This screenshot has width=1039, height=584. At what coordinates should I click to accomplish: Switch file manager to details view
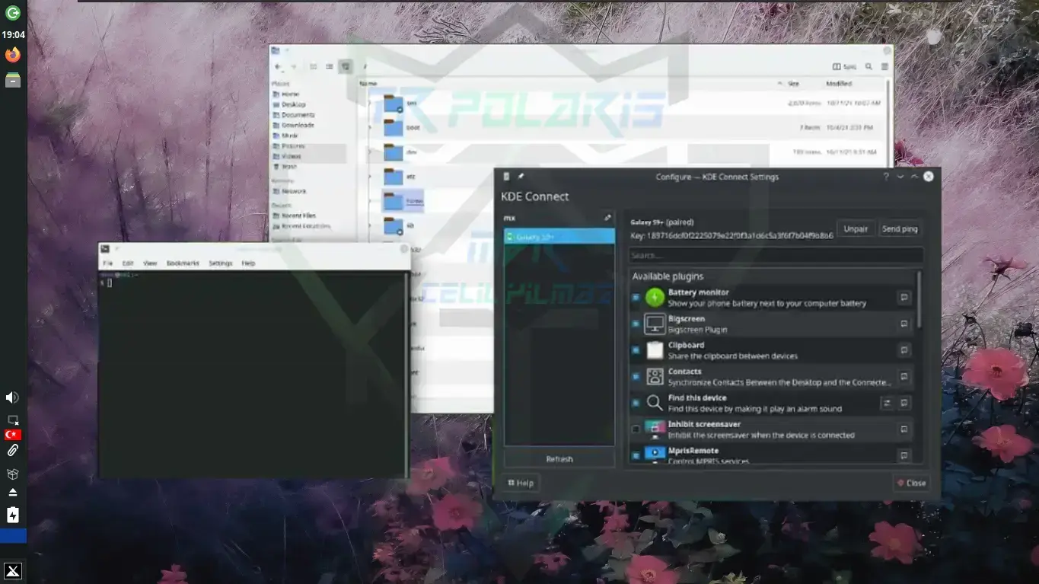click(x=346, y=67)
